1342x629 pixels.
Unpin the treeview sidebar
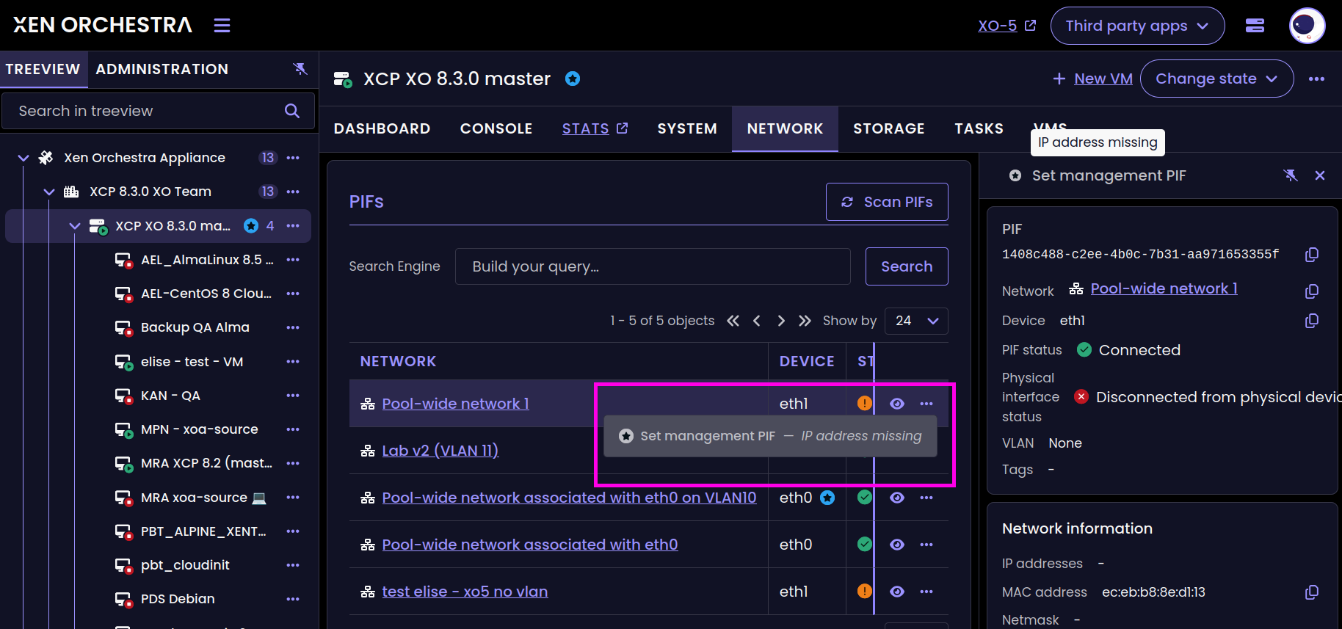pyautogui.click(x=300, y=69)
